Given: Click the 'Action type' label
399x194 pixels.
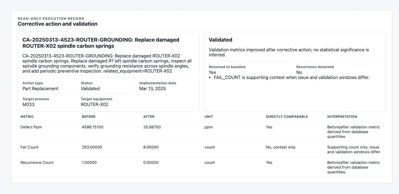Looking at the screenshot, I should pyautogui.click(x=33, y=83).
